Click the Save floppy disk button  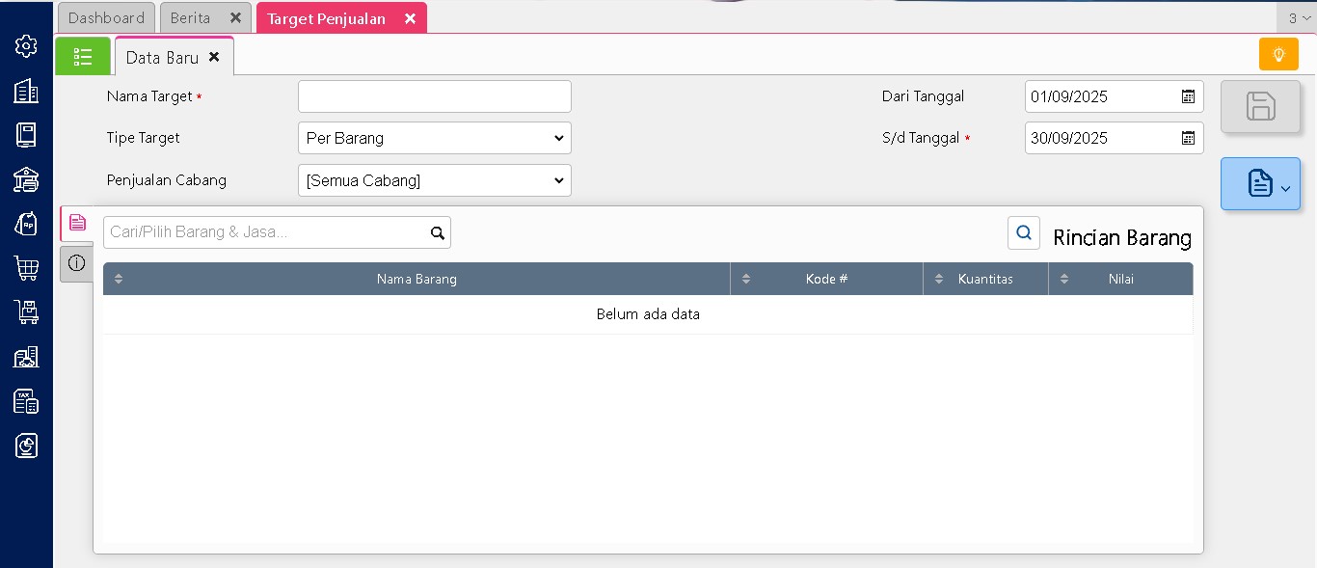pos(1260,106)
